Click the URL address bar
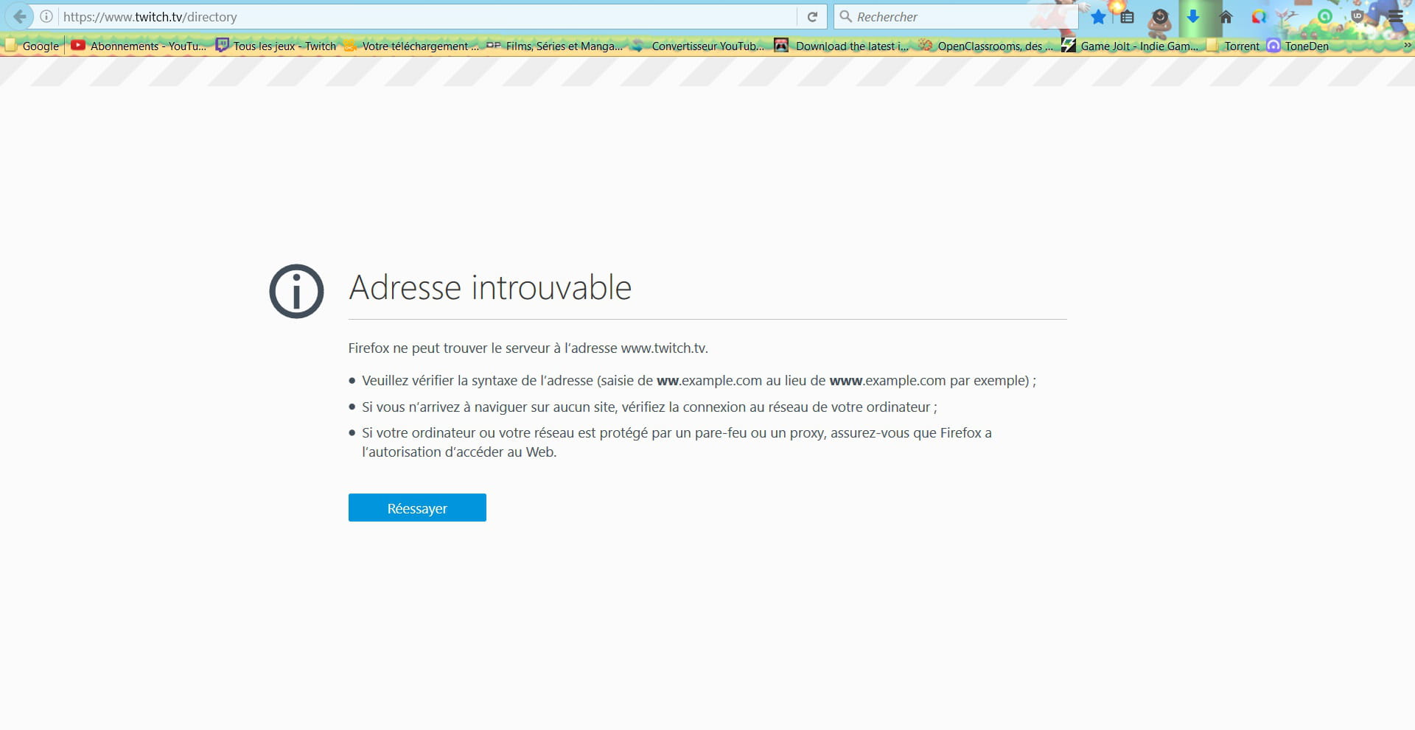This screenshot has height=730, width=1415. (427, 17)
